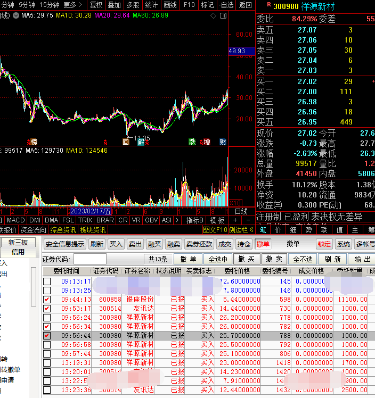Open the 日线 period selector
This screenshot has height=398, width=375.
[x=241, y=211]
